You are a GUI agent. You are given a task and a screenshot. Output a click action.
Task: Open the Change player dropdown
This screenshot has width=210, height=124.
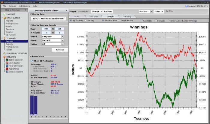click(97, 11)
